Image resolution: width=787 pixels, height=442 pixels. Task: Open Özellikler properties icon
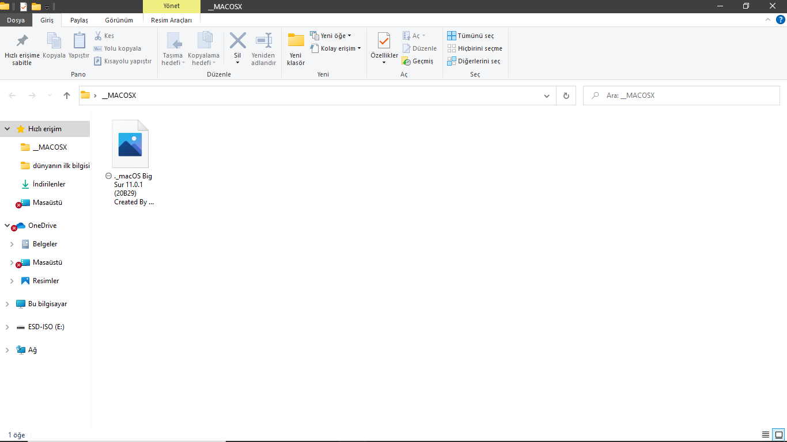pyautogui.click(x=384, y=41)
